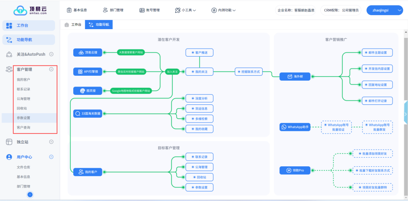Viewport: 408px width, 201px height.
Task: Open the 33国海关数据 node
Action: tap(88, 114)
